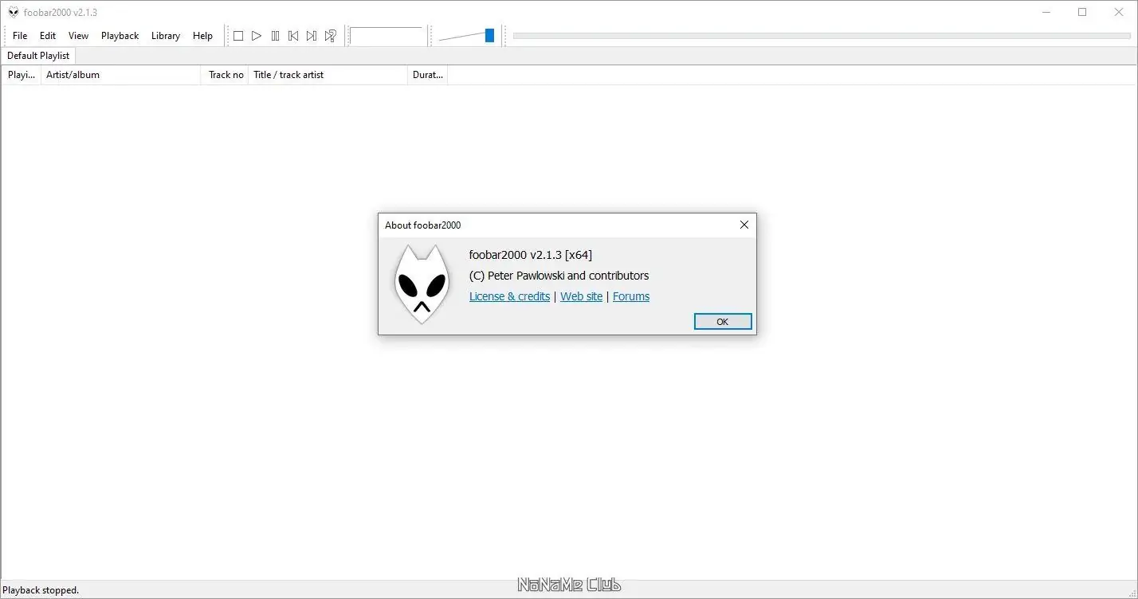Click the foobar2000 title bar app icon
1138x599 pixels.
point(14,12)
